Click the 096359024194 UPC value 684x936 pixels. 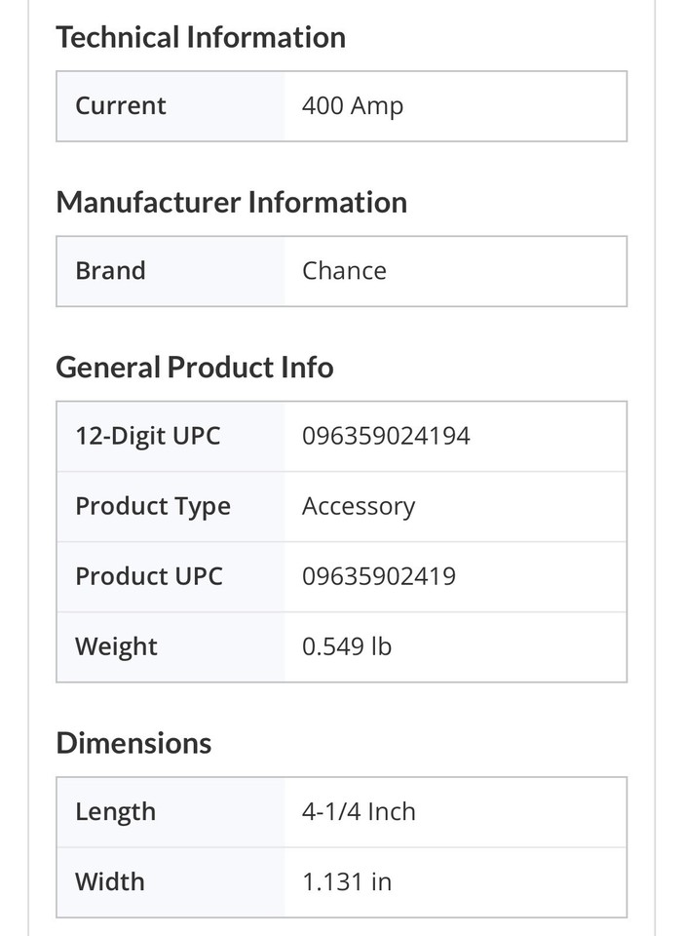point(386,436)
